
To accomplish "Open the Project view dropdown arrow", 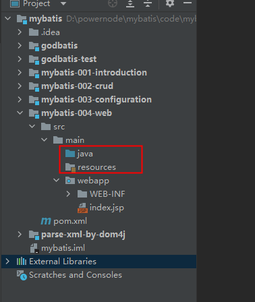I will tap(63, 3).
